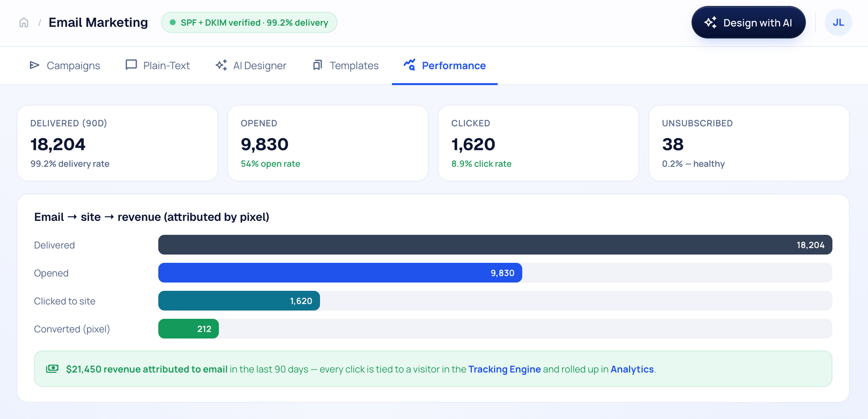Click the Delivered 18,204 funnel bar
Viewport: 868px width, 419px height.
[495, 245]
